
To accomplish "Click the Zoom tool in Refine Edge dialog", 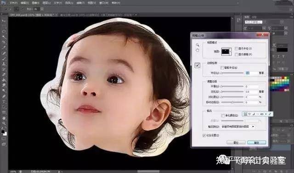I will point(198,45).
